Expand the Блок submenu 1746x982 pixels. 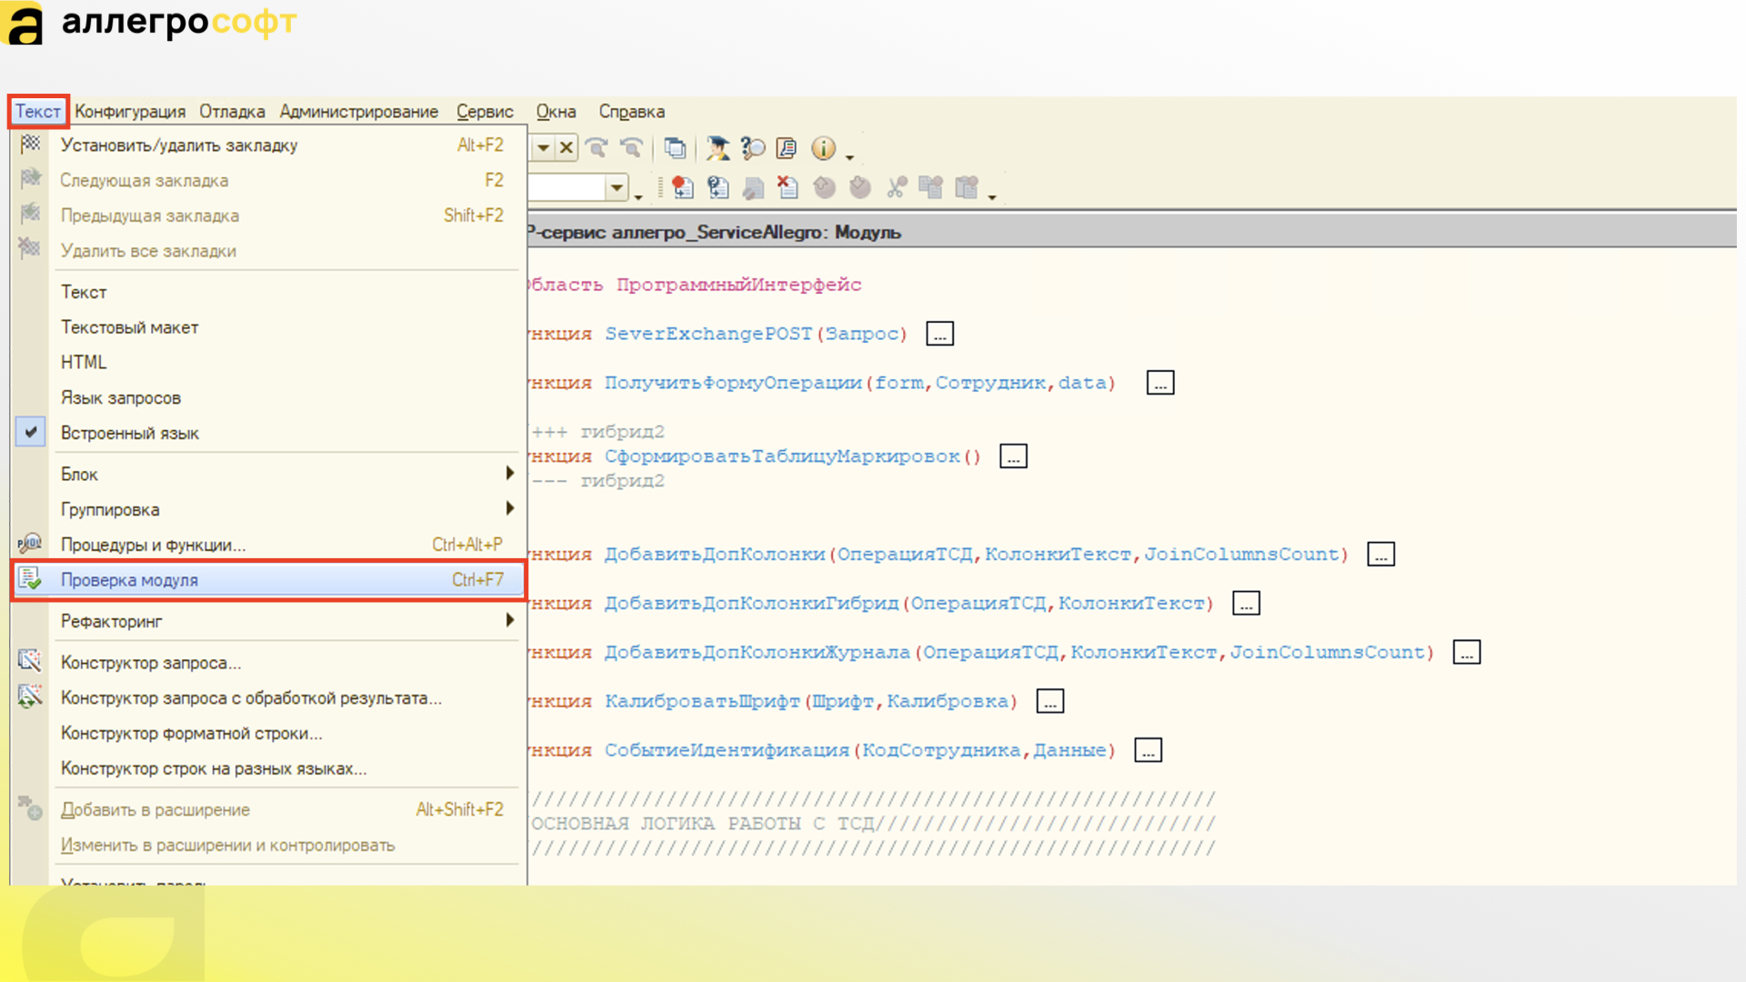tap(268, 474)
